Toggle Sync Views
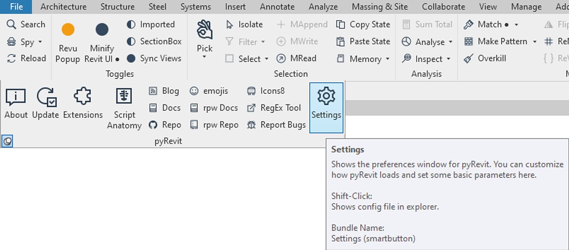This screenshot has height=250, width=569. 154,58
